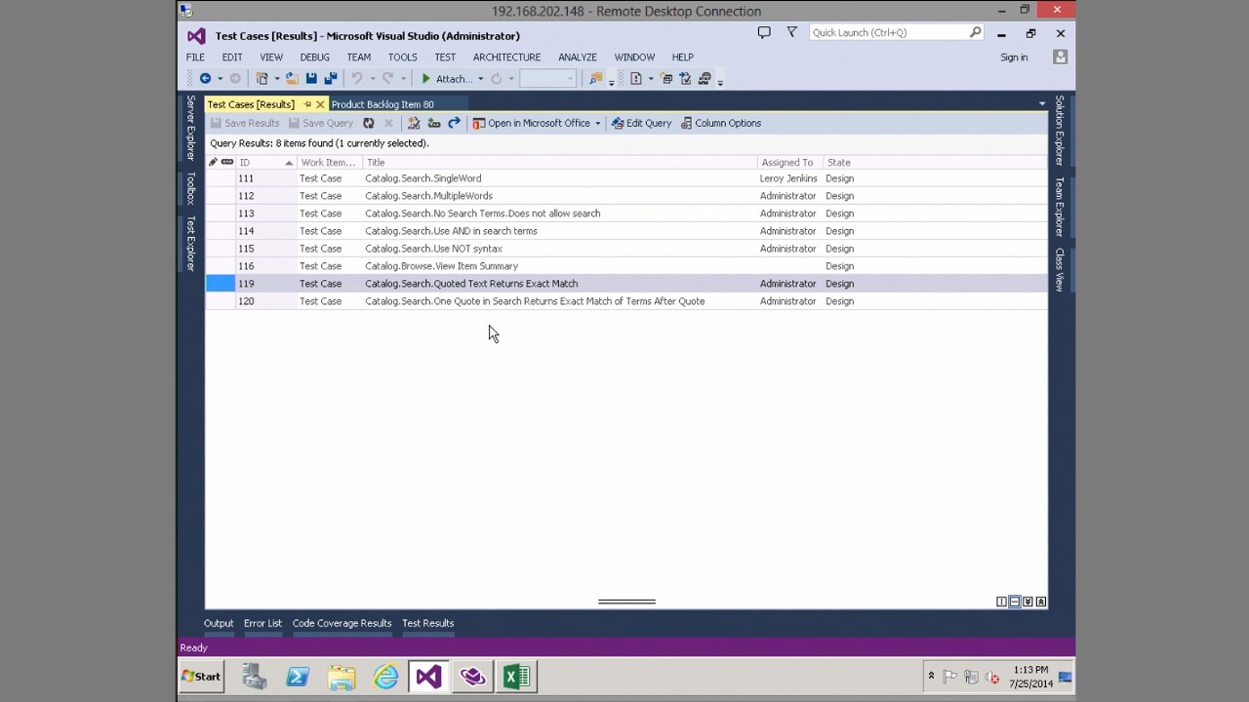1249x702 pixels.
Task: Open the ARCHITECTURE menu
Action: (x=506, y=58)
